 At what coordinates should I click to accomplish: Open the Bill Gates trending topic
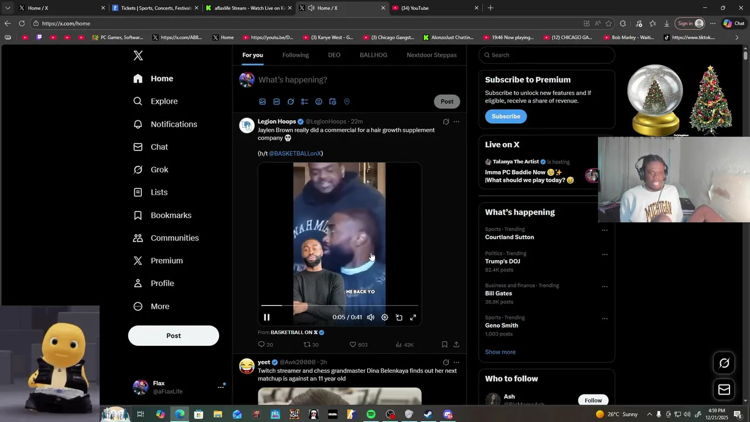(x=499, y=294)
